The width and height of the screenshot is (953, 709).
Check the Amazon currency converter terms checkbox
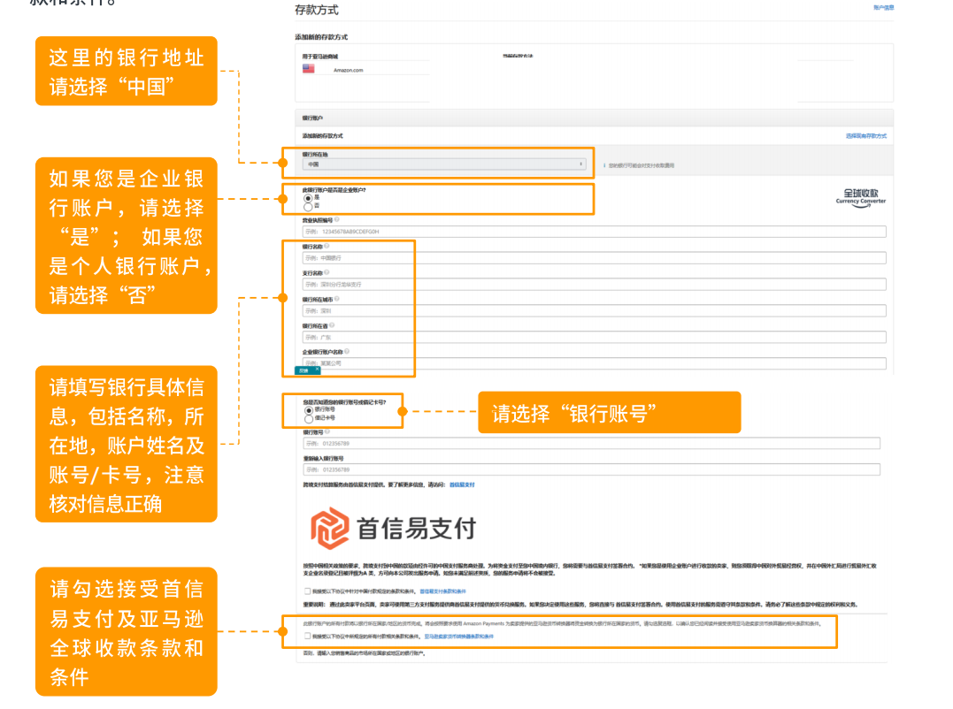point(307,636)
